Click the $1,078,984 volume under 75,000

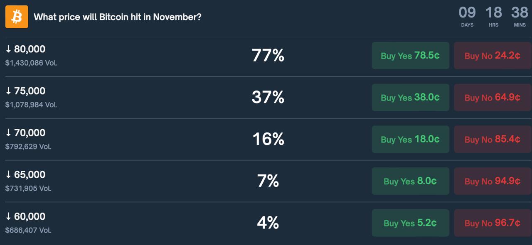pyautogui.click(x=31, y=105)
